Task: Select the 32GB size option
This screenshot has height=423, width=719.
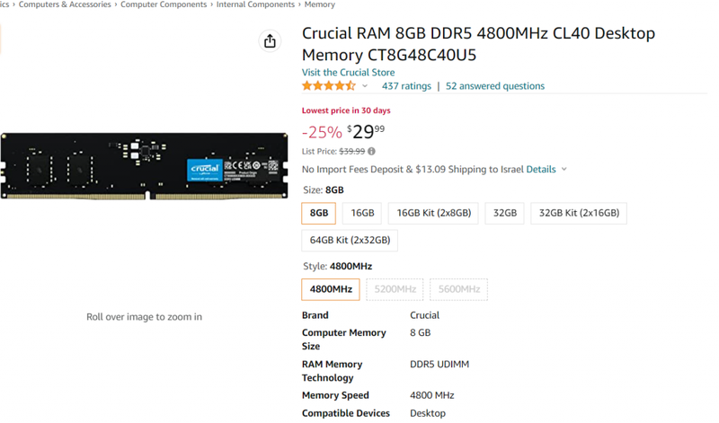Action: click(x=504, y=213)
